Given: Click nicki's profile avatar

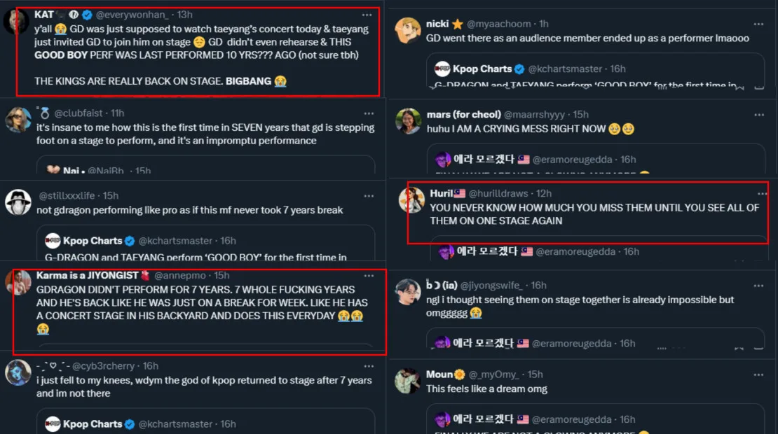Looking at the screenshot, I should (x=408, y=31).
